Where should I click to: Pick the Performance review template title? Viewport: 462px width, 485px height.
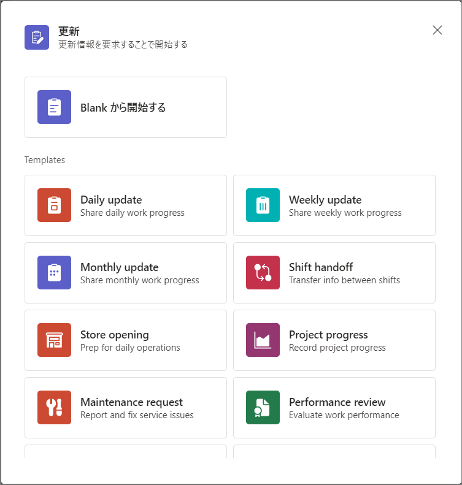coord(337,402)
